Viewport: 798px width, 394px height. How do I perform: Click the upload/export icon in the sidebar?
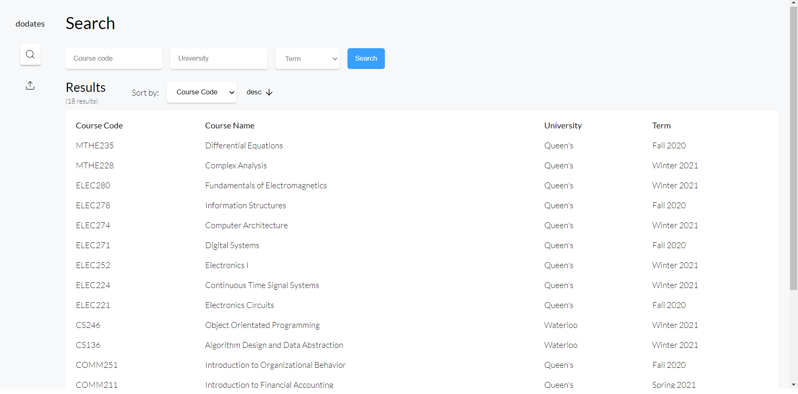click(x=30, y=86)
